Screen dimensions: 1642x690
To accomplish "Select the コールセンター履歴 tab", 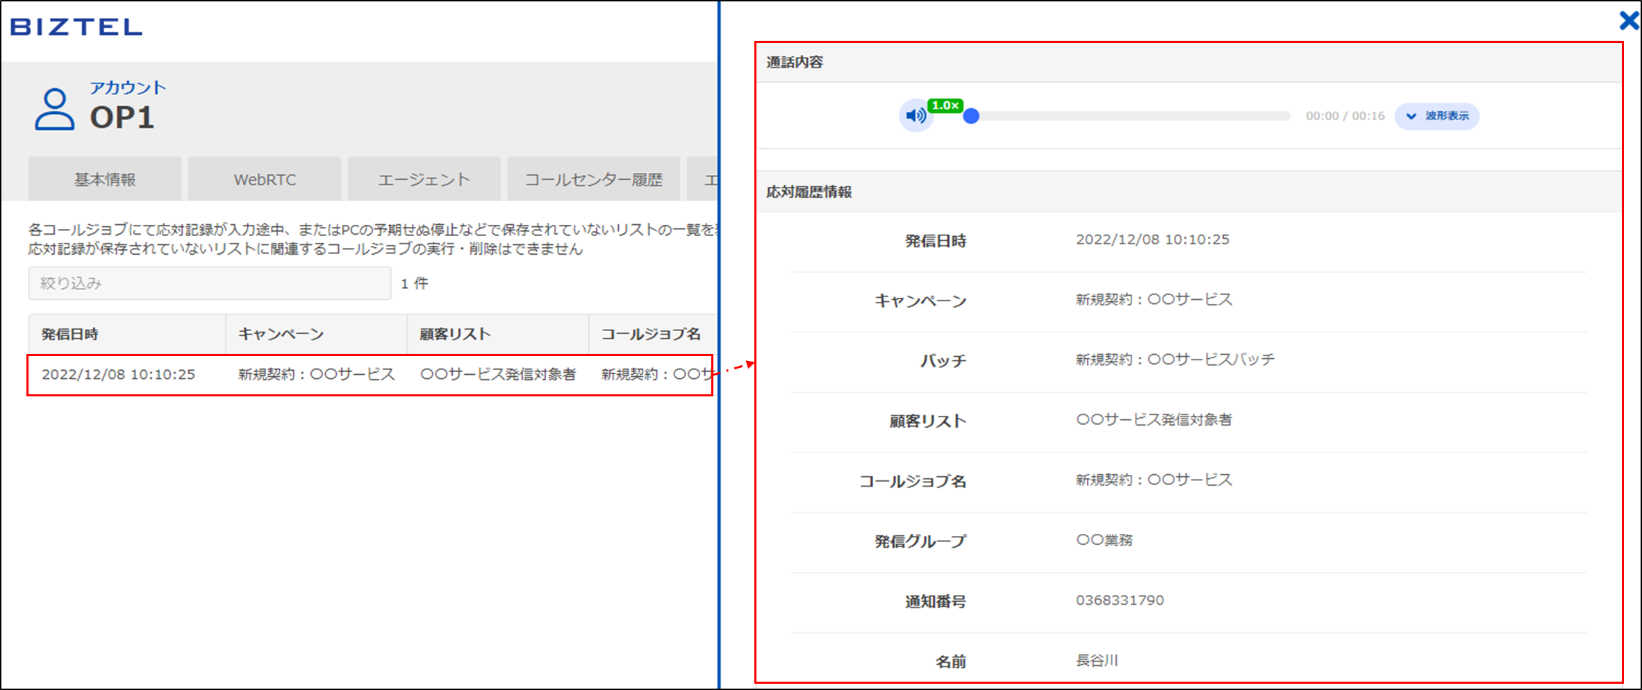I will click(x=593, y=180).
